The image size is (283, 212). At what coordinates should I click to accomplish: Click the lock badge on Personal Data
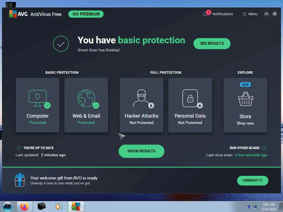coord(200,105)
